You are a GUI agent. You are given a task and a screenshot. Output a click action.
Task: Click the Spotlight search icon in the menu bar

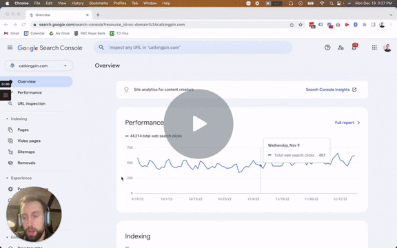point(332,3)
